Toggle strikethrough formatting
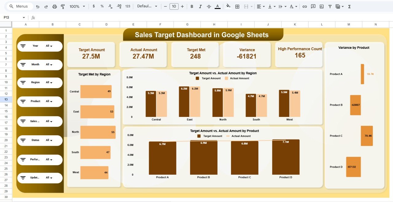This screenshot has width=393, height=202. click(209, 6)
